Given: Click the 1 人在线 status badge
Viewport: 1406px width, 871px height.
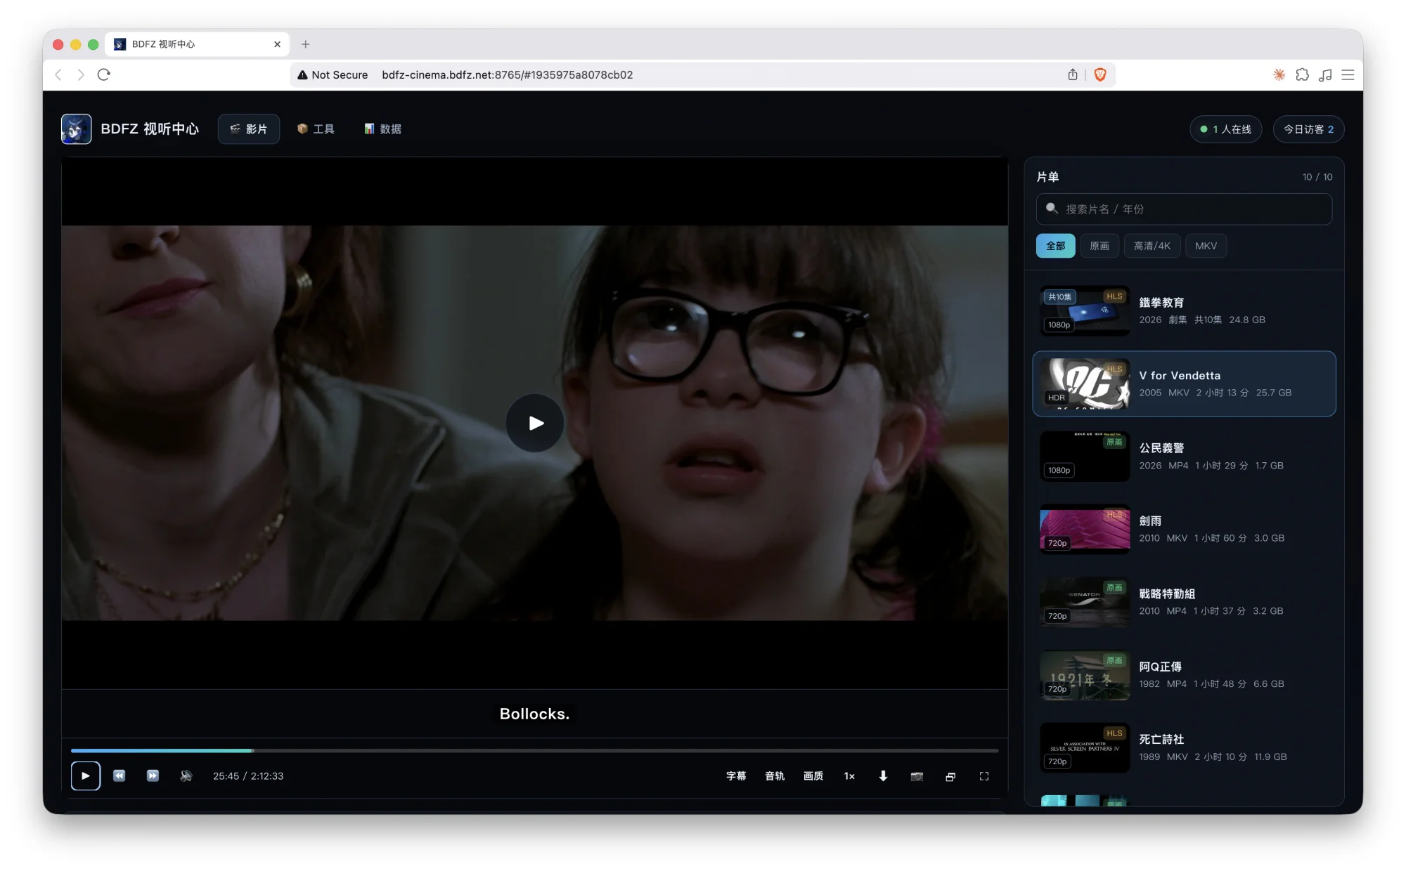Looking at the screenshot, I should coord(1225,129).
